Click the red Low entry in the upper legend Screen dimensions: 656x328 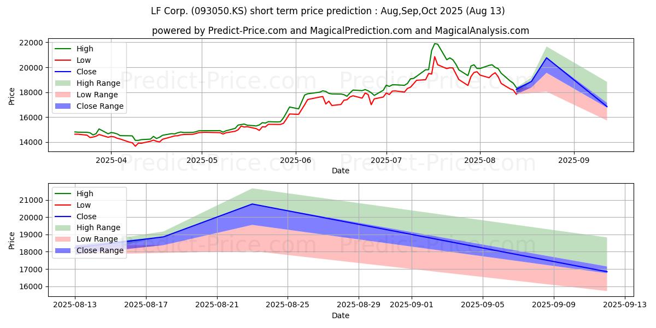click(x=84, y=60)
